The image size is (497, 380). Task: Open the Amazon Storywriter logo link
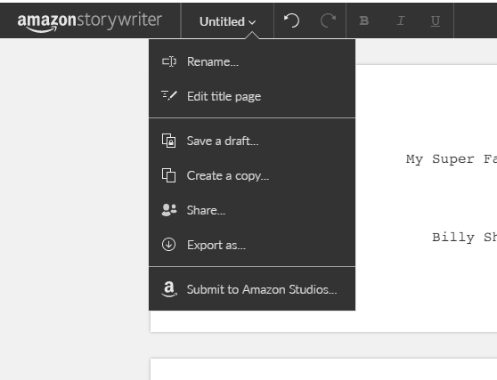(x=90, y=22)
